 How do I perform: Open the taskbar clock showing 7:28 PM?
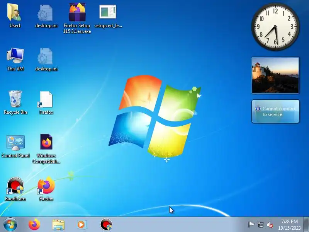[x=289, y=225]
